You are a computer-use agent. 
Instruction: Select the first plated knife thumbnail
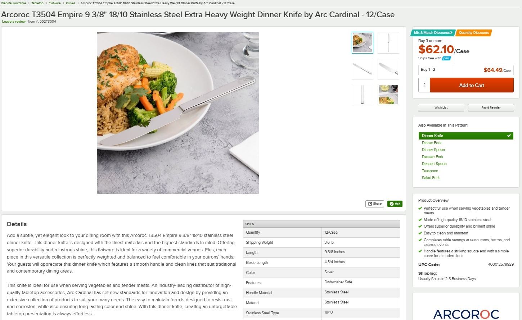[363, 43]
